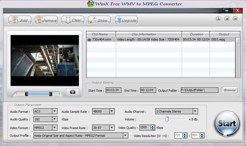Close the converter window

[x=238, y=10]
